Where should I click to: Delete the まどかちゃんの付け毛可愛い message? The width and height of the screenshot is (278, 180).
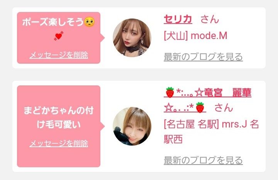pyautogui.click(x=59, y=143)
